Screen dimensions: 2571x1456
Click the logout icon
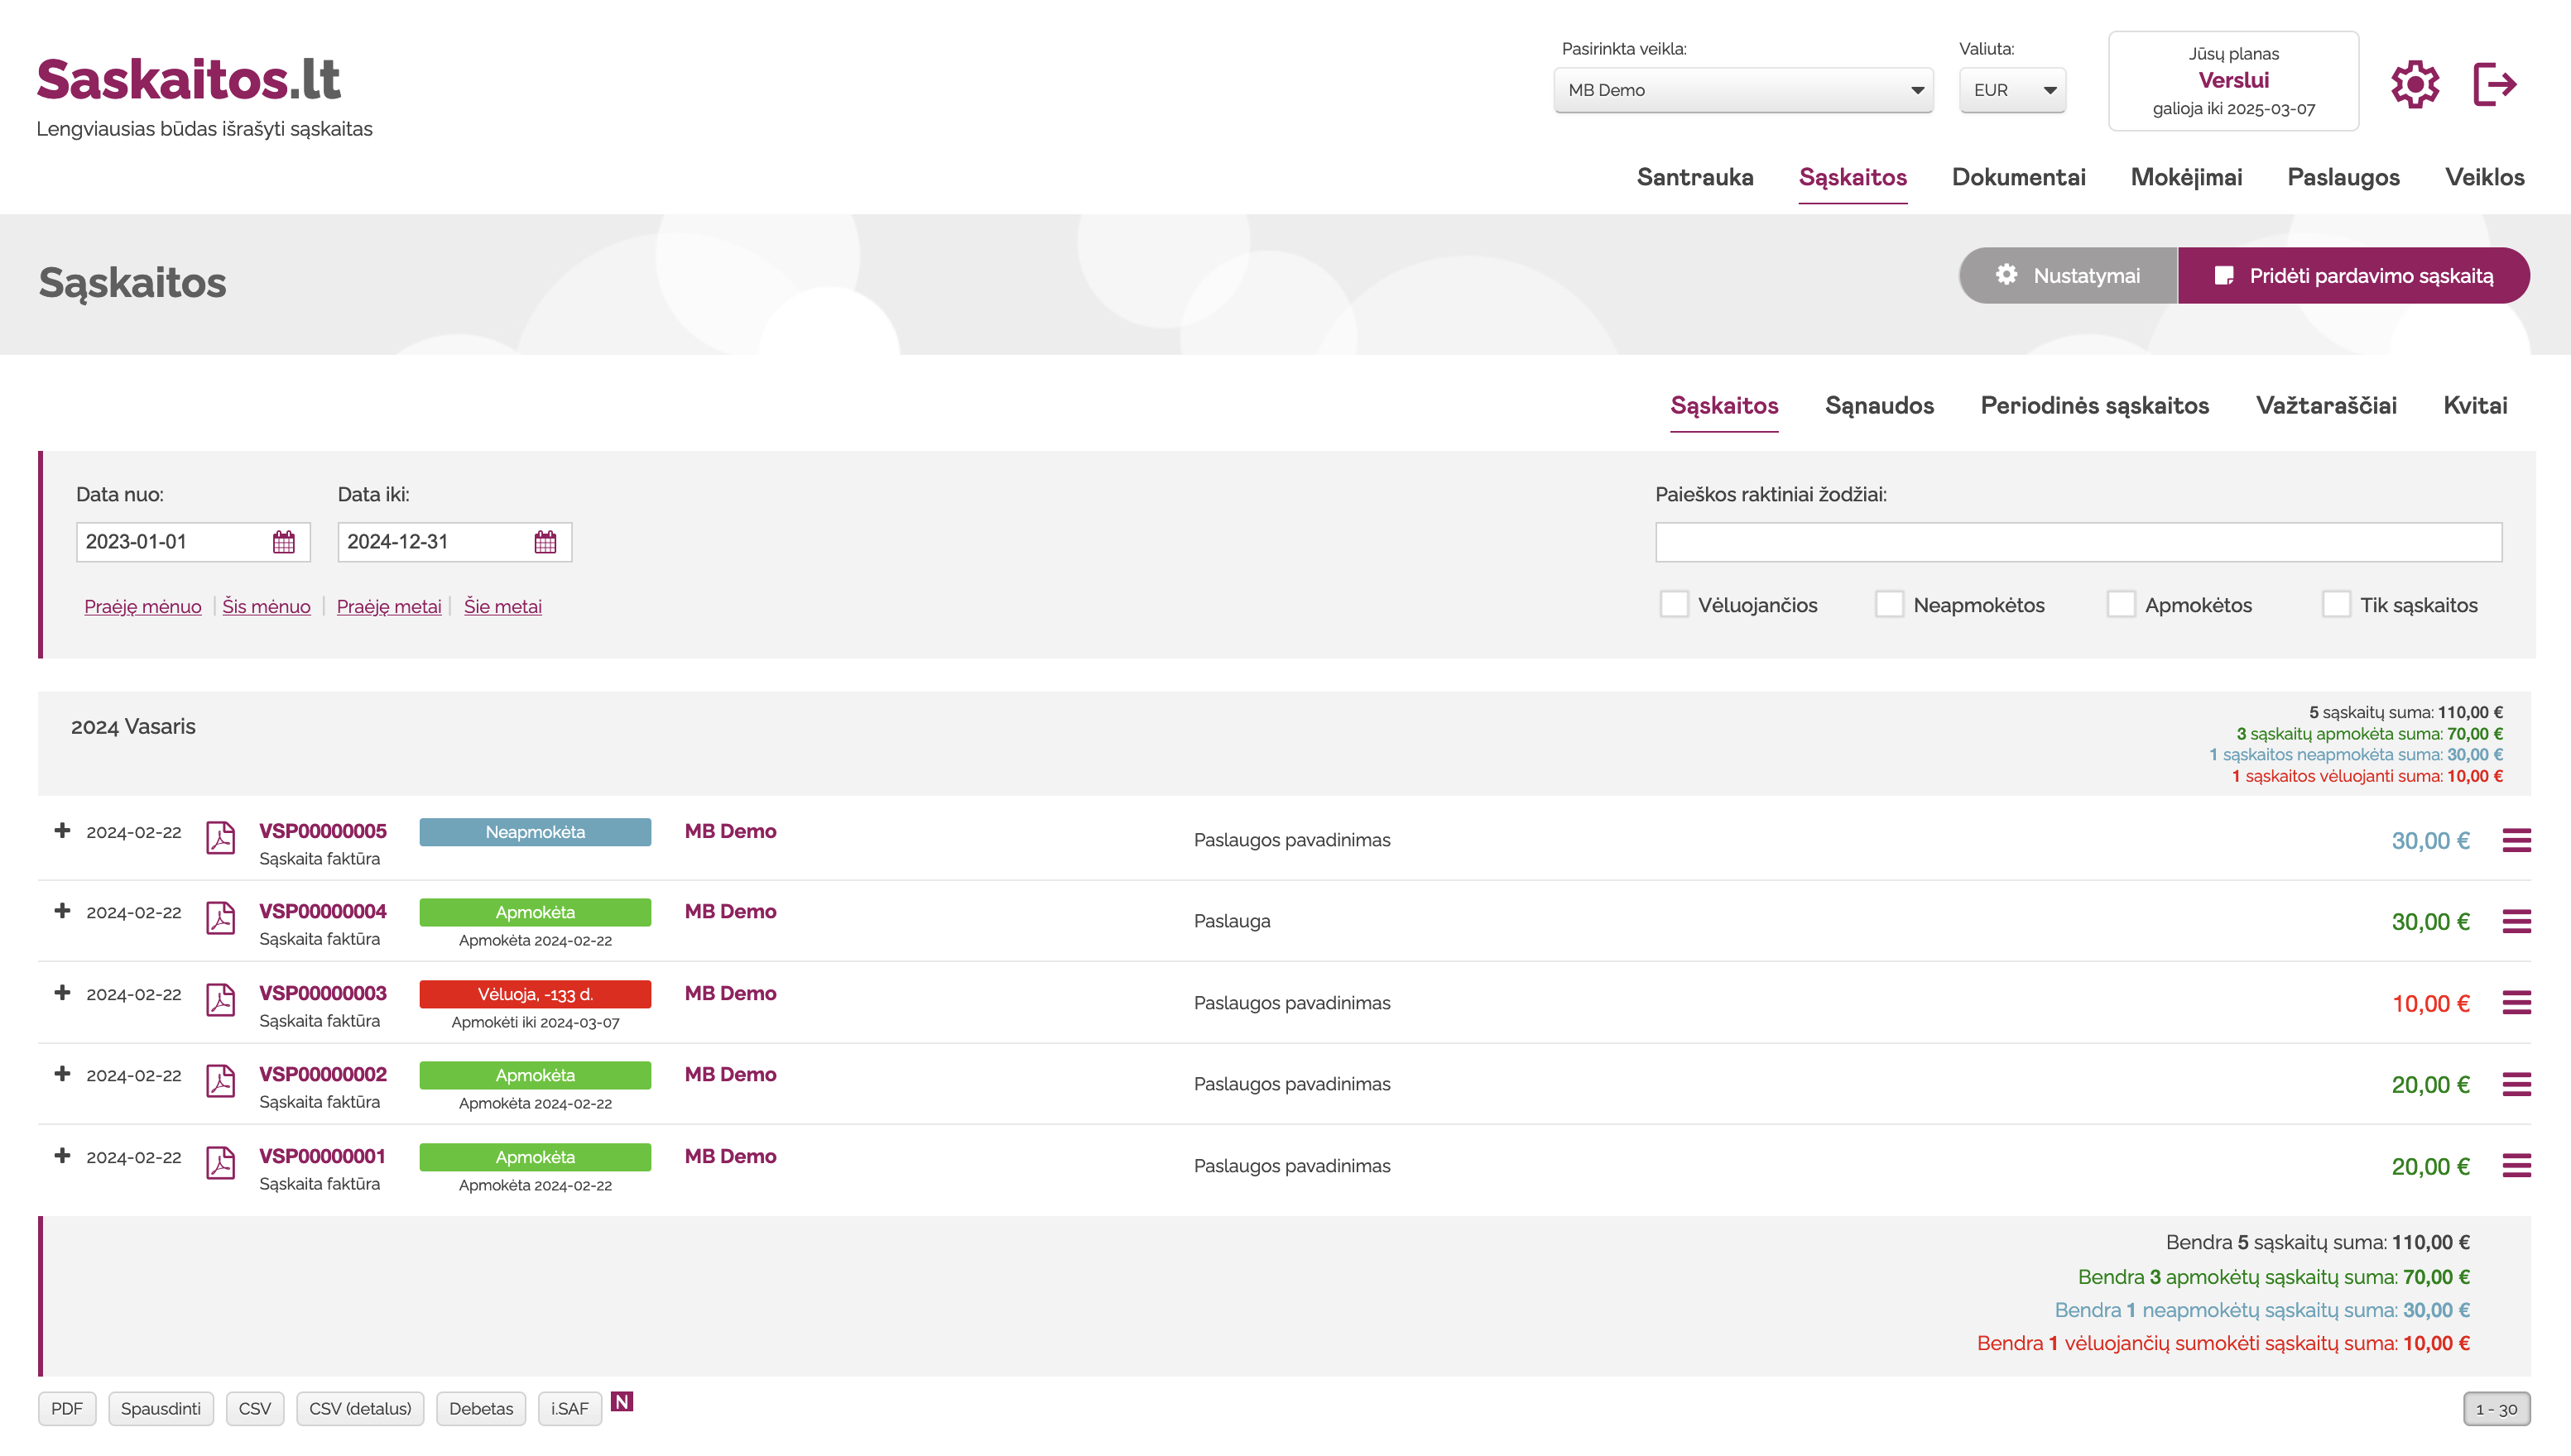(2494, 84)
